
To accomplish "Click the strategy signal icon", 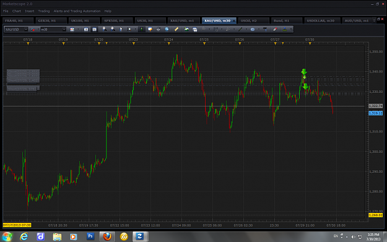I will pos(228,29).
